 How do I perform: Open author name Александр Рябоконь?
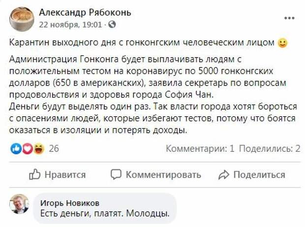click(x=85, y=12)
